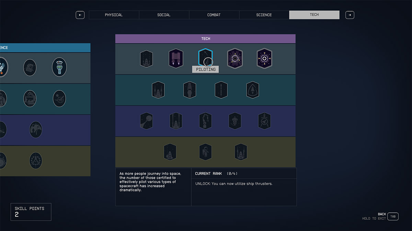
Task: Select Automated Weapon Systems, first icon in Tech's bottom row
Action: 170,152
